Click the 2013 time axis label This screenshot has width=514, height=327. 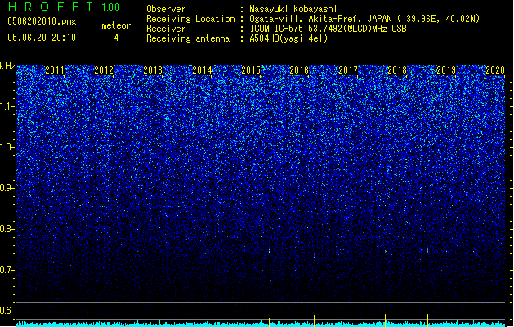(153, 69)
